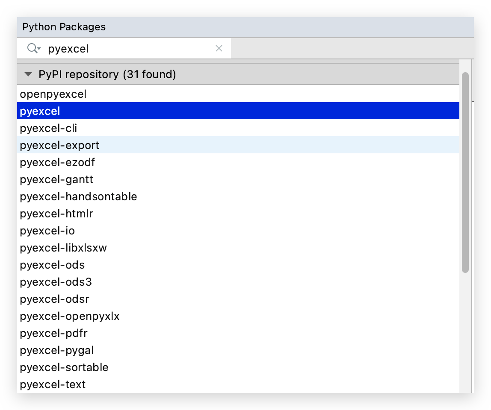Clear the search field text
The width and height of the screenshot is (491, 410).
[219, 49]
